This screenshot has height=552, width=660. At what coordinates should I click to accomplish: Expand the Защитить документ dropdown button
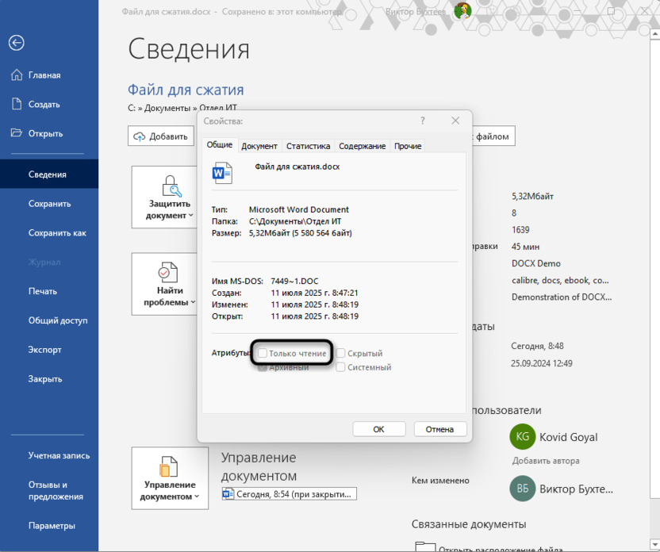pyautogui.click(x=164, y=197)
